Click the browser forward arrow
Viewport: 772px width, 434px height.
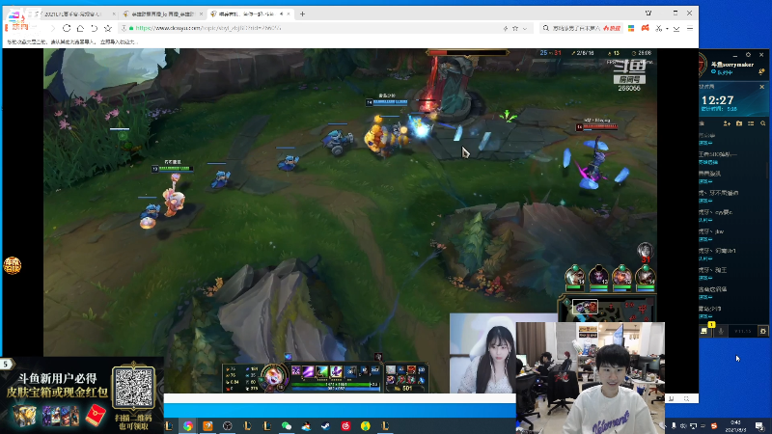click(x=53, y=28)
